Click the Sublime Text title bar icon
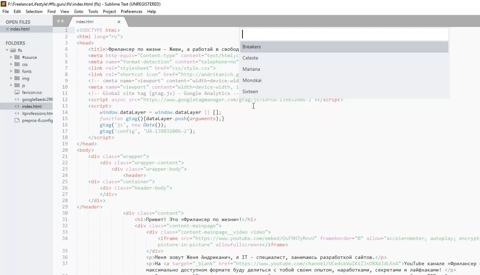Screen dimensions: 480x275 tap(4, 4)
